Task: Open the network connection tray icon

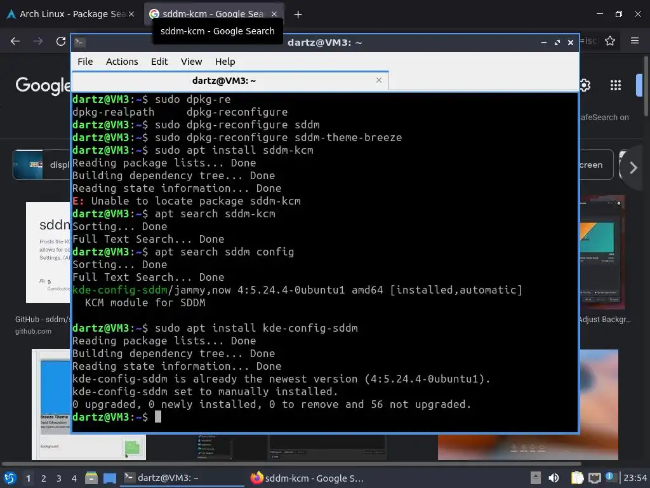Action: pos(594,478)
